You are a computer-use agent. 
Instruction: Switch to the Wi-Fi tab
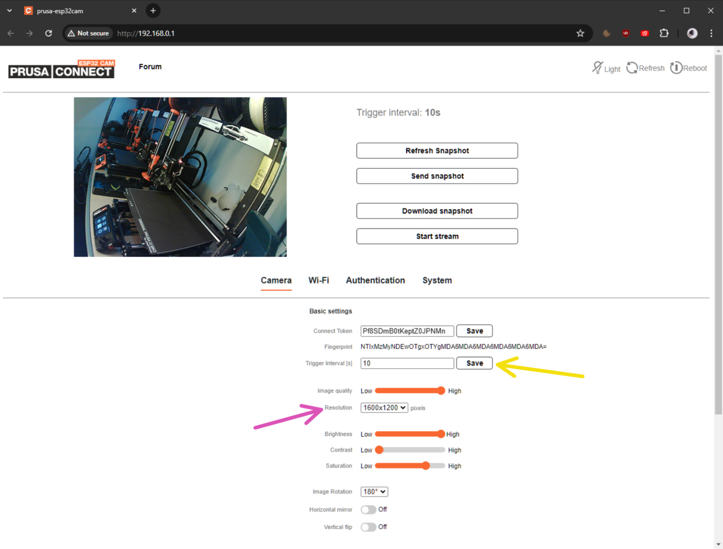tap(319, 280)
